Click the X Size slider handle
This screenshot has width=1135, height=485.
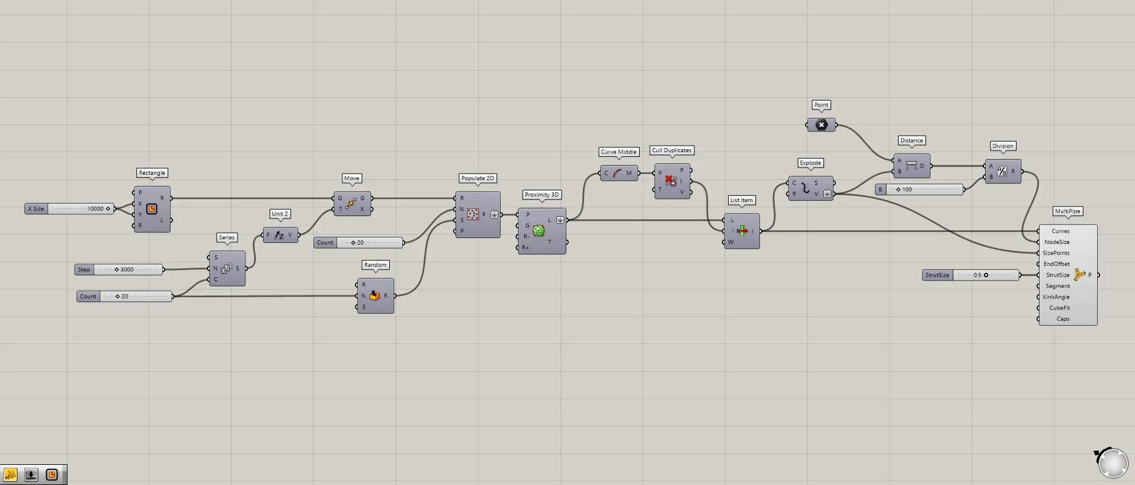[108, 208]
